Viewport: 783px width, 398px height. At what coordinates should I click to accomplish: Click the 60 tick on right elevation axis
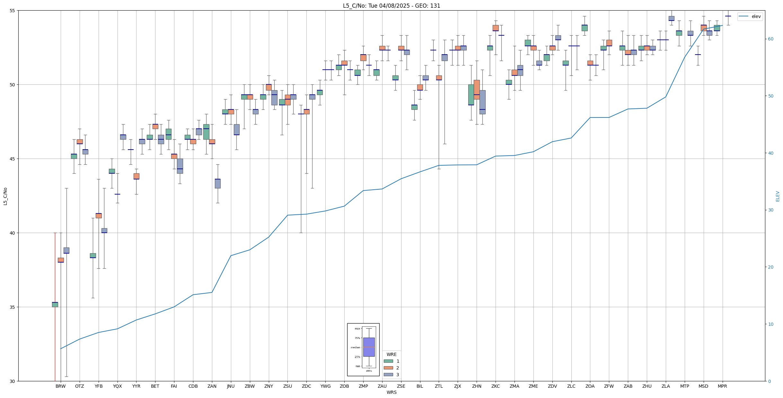click(770, 39)
